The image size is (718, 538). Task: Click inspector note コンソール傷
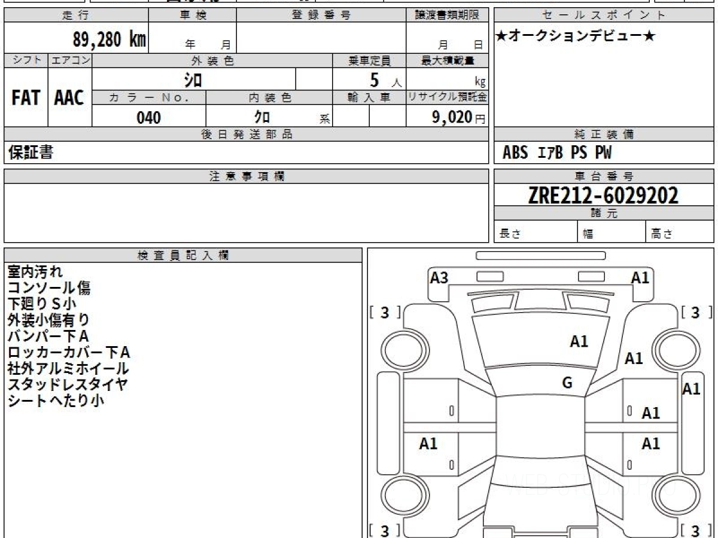pyautogui.click(x=49, y=288)
